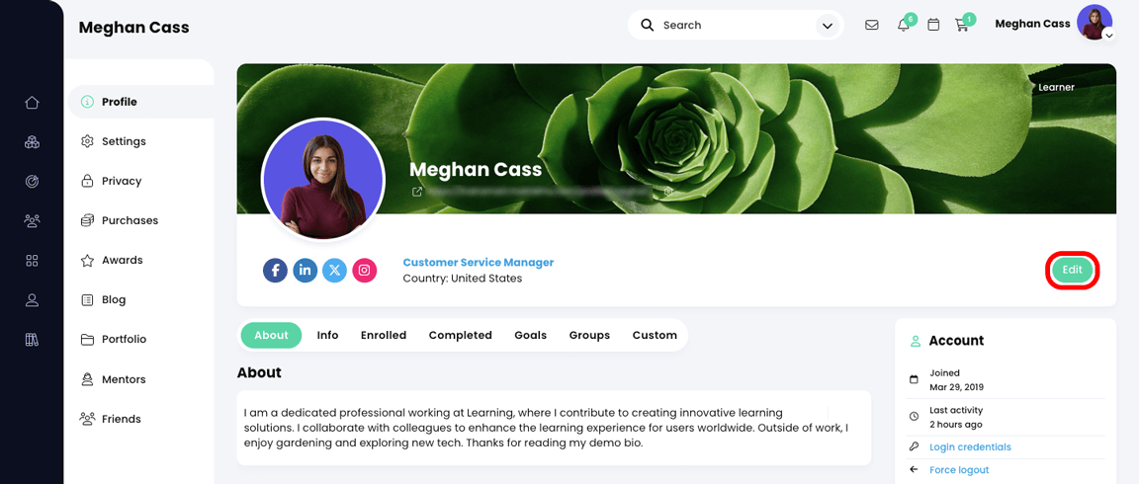Click the Learner label on the banner
The image size is (1139, 484).
tap(1056, 87)
